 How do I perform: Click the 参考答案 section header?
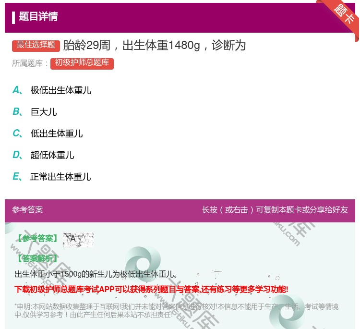click(27, 210)
